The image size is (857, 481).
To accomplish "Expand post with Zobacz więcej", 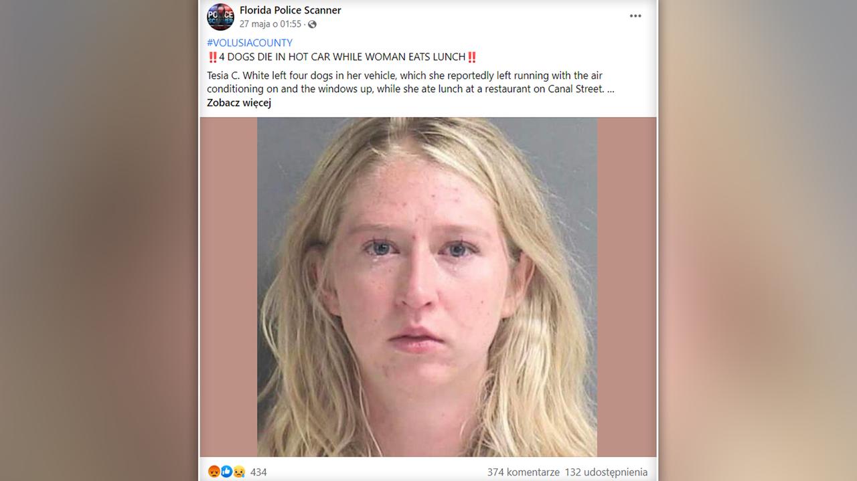I will (x=239, y=103).
